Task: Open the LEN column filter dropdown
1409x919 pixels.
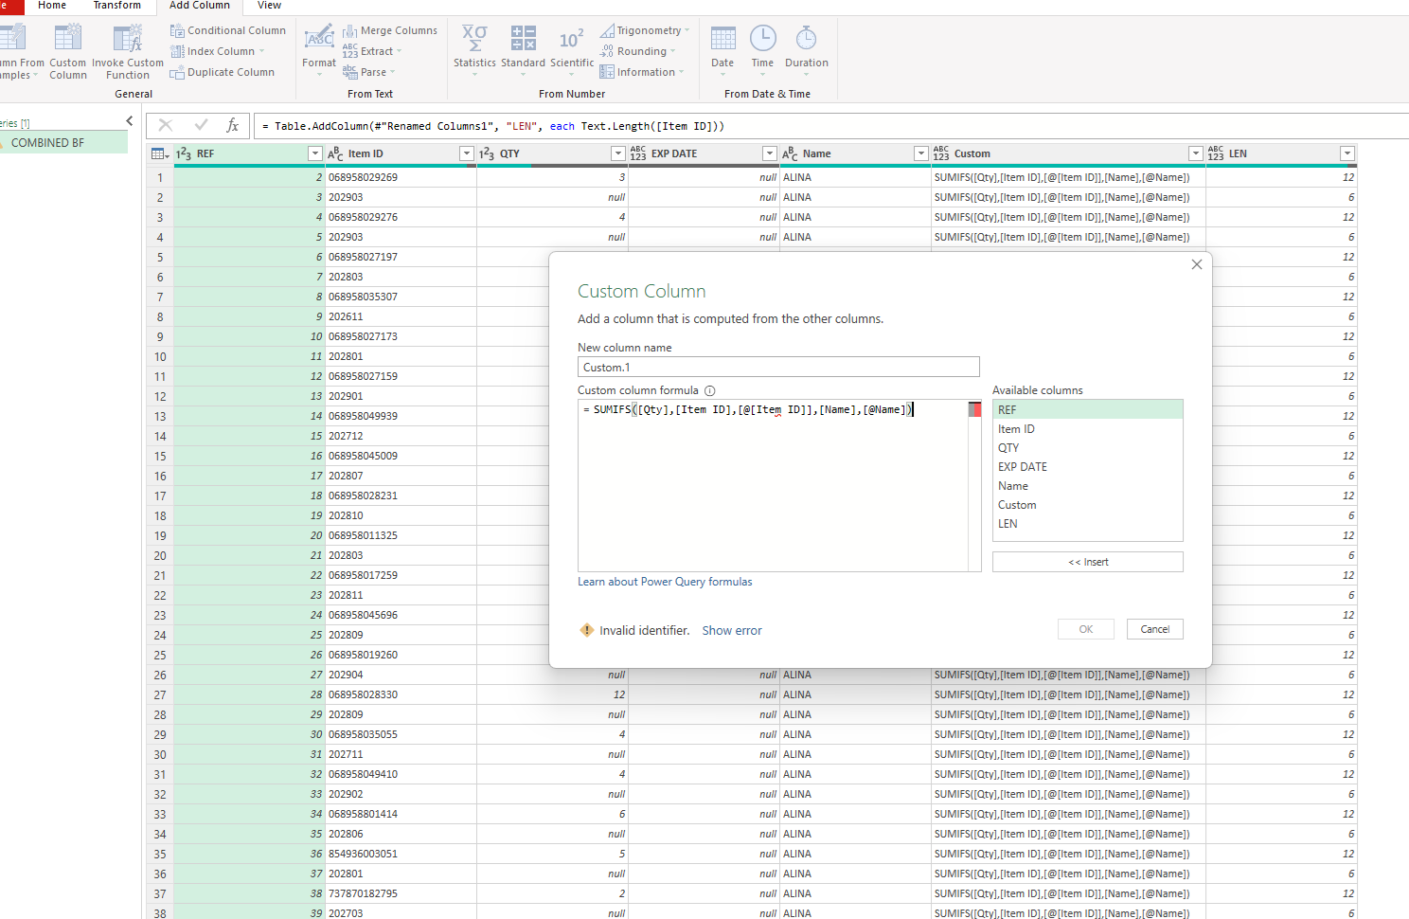Action: 1347,153
